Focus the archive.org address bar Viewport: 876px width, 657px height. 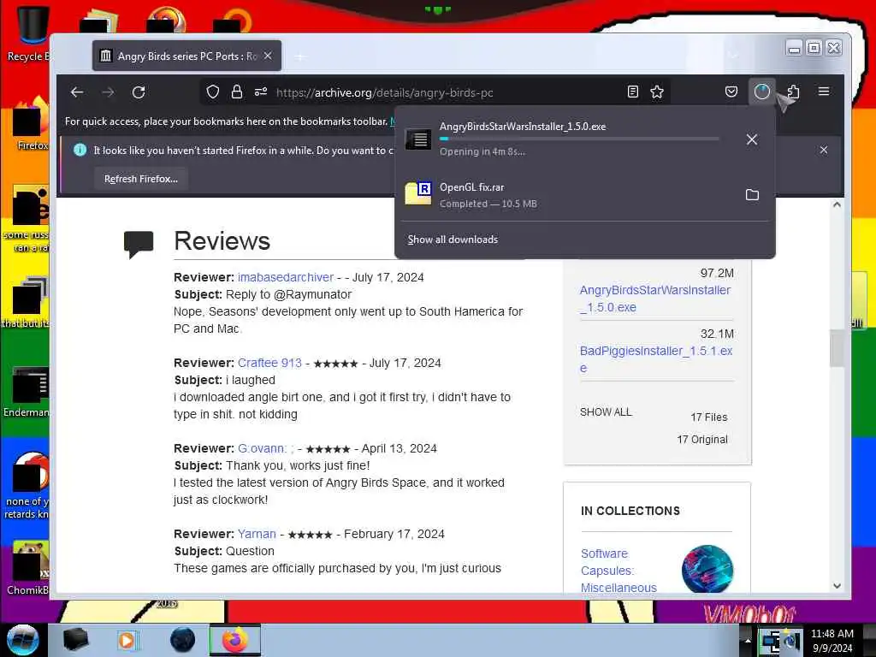tap(435, 92)
